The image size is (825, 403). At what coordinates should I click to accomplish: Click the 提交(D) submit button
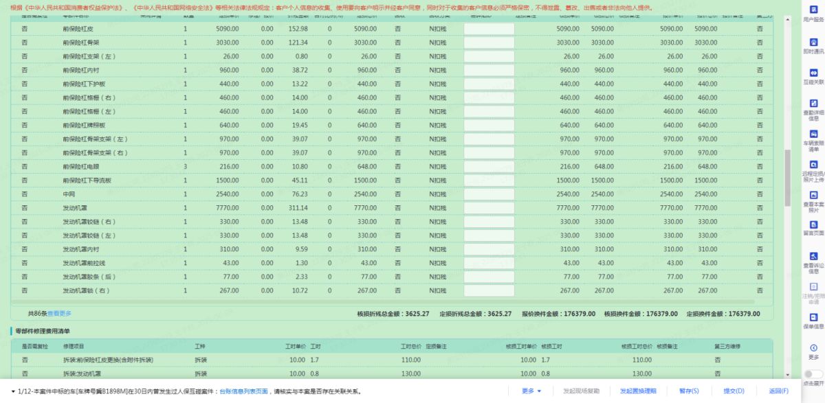pos(734,391)
